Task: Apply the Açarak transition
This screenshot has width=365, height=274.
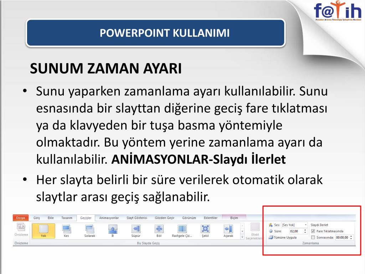Action: (228, 231)
